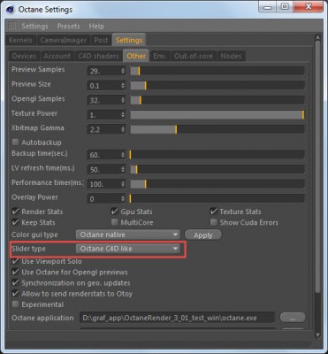Viewport: 328px width, 354px height.
Task: Click the LV refresh time value field
Action: pyautogui.click(x=103, y=170)
